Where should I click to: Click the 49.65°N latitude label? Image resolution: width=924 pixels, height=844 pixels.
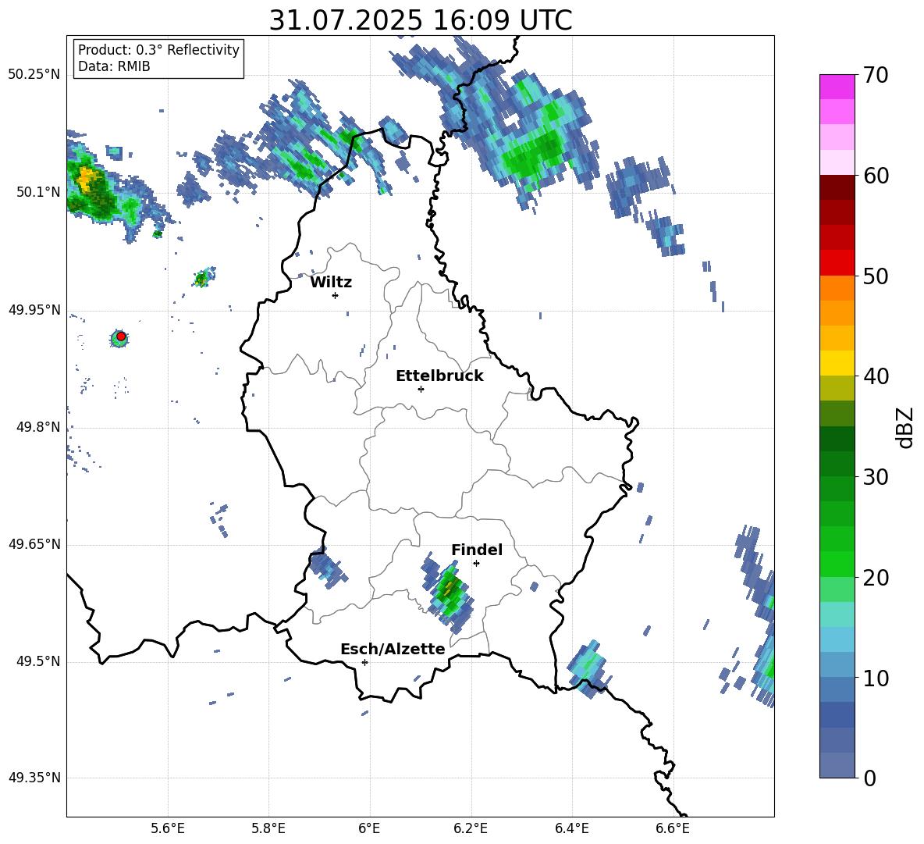[34, 544]
